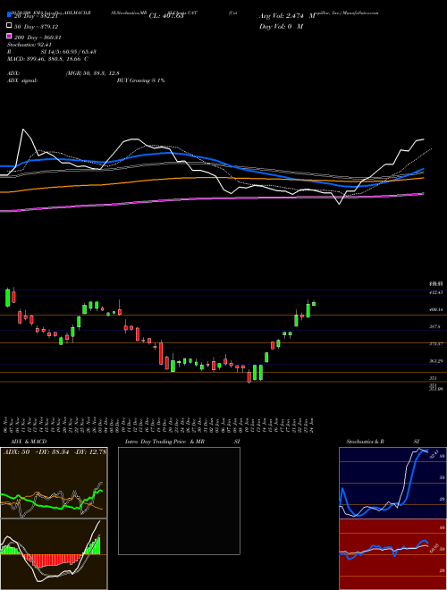The height and width of the screenshot is (590, 447).
Task: Select the 50 Day = 379.12 value
Action: tap(36, 27)
